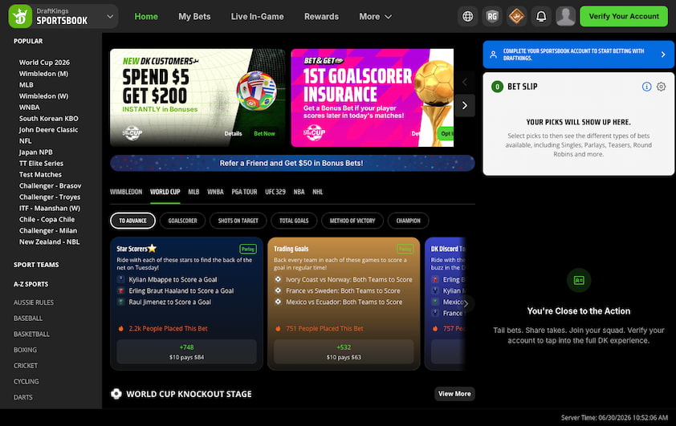Select the PGA Tour tab
676x426 pixels.
click(x=244, y=192)
